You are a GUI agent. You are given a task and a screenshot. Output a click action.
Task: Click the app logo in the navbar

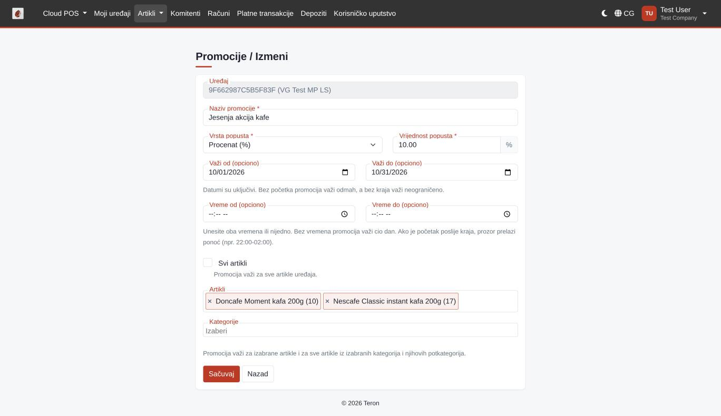click(x=18, y=14)
